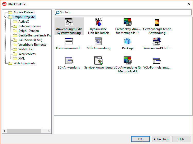Select FireMonkey-Anwendung für Metropolis-UI icon

(x=127, y=22)
